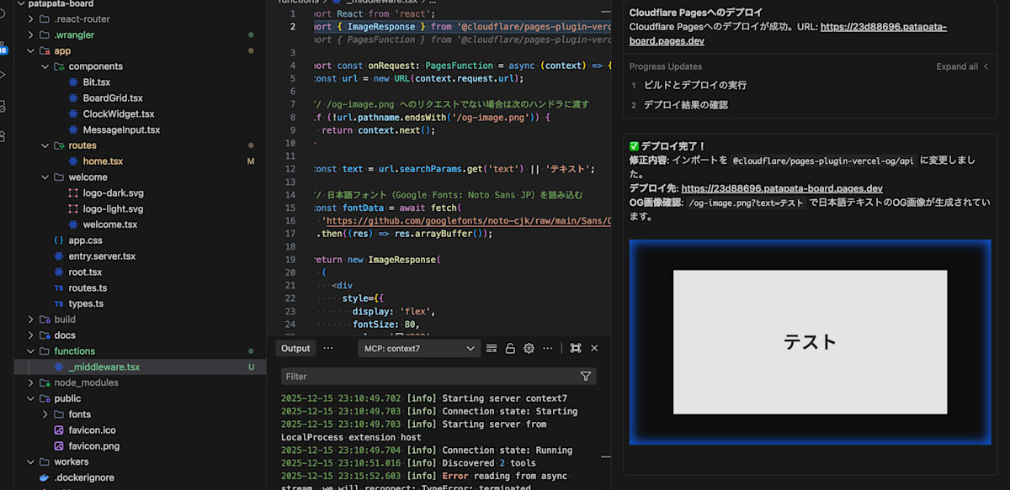Viewport: 1010px width, 490px height.
Task: Click the filter funnel icon in Filter box
Action: coord(586,377)
